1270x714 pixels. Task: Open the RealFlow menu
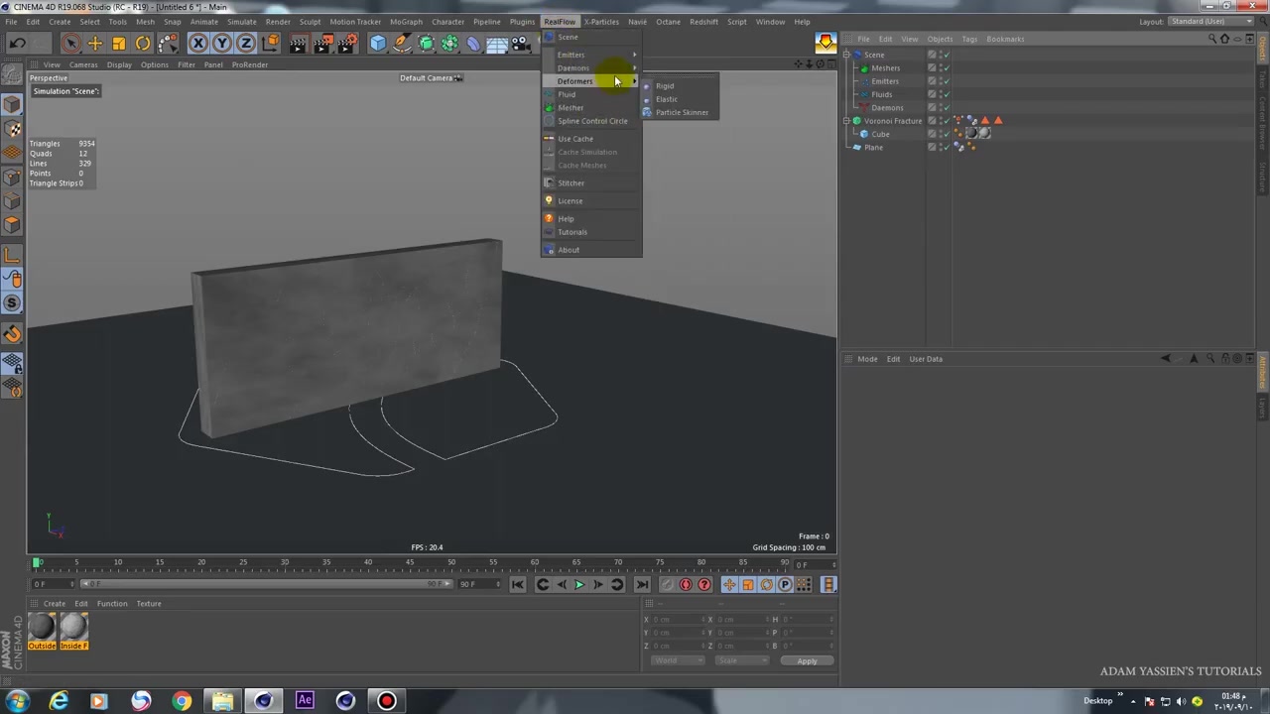(x=560, y=21)
